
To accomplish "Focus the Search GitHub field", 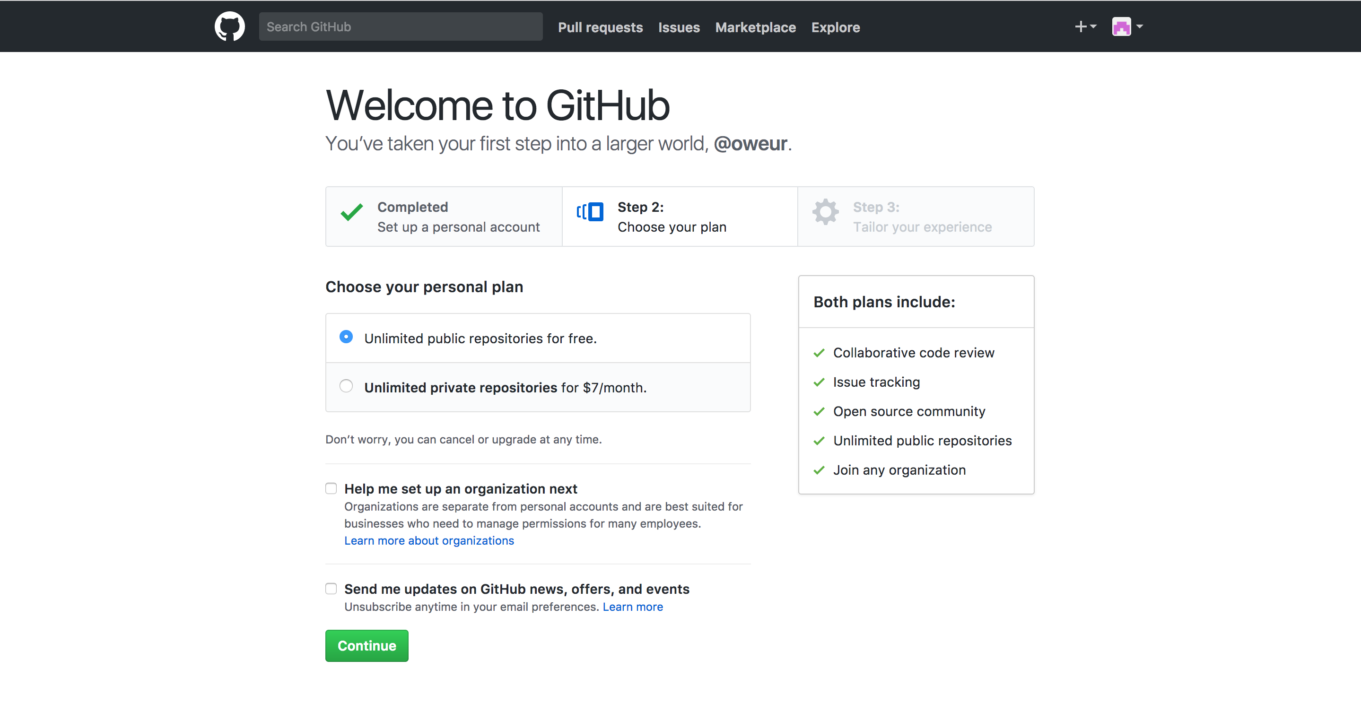I will (401, 26).
